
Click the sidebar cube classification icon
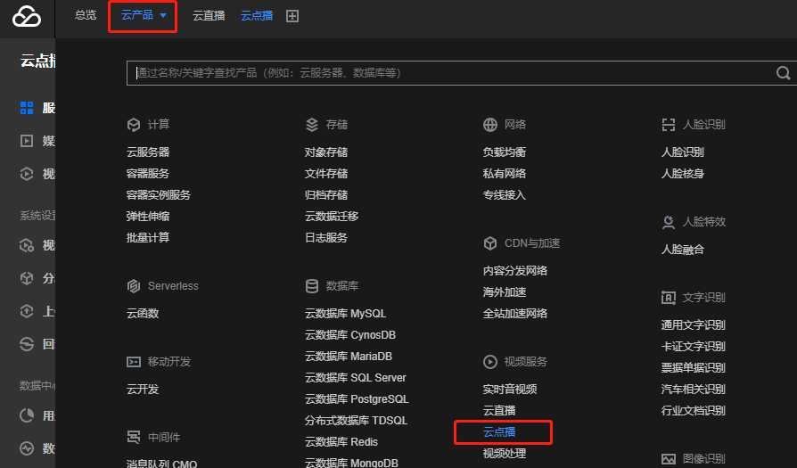27,278
